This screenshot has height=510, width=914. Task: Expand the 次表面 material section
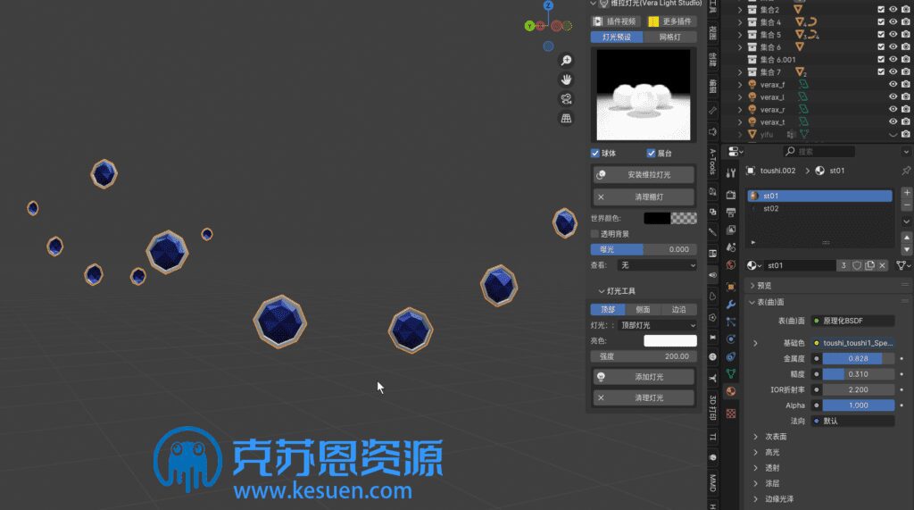756,437
